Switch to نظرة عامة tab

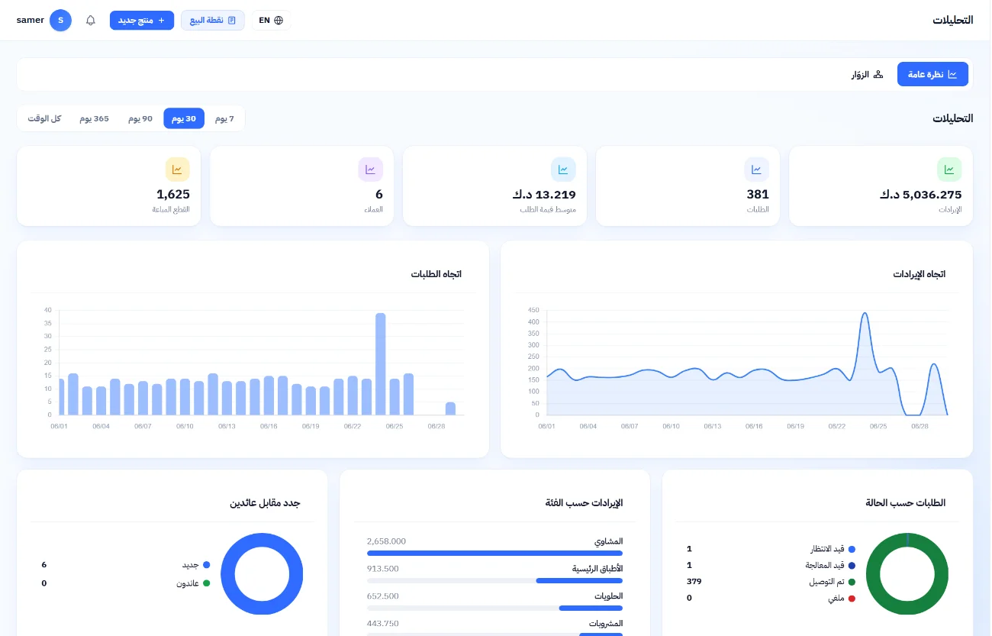[932, 74]
